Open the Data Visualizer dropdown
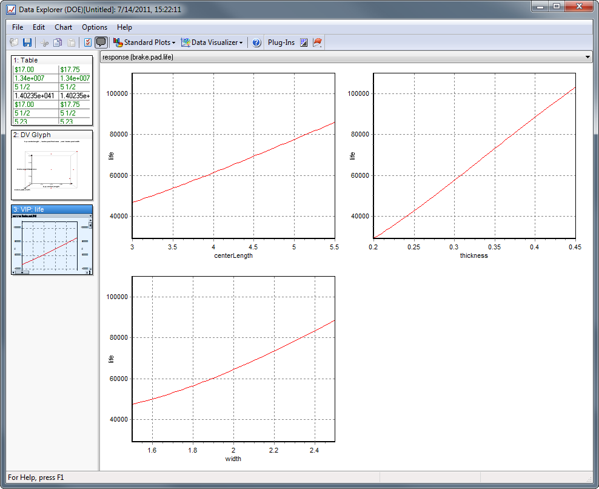 (x=212, y=42)
